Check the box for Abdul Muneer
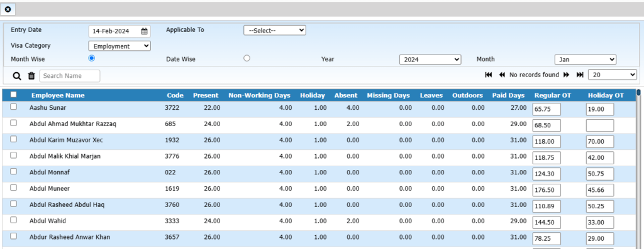 14,188
